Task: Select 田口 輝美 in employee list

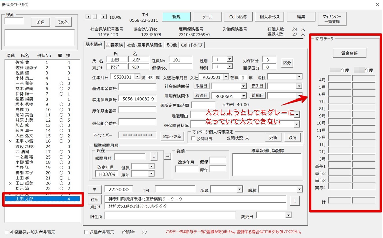Action: [x=43, y=183]
